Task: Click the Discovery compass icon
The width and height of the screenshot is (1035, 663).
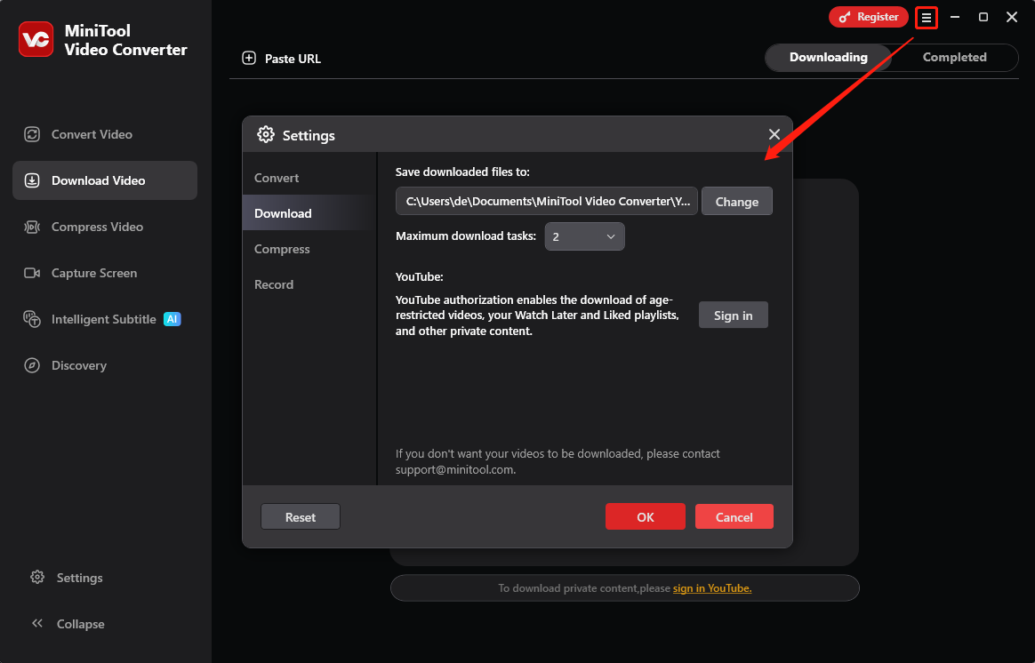Action: [x=32, y=365]
